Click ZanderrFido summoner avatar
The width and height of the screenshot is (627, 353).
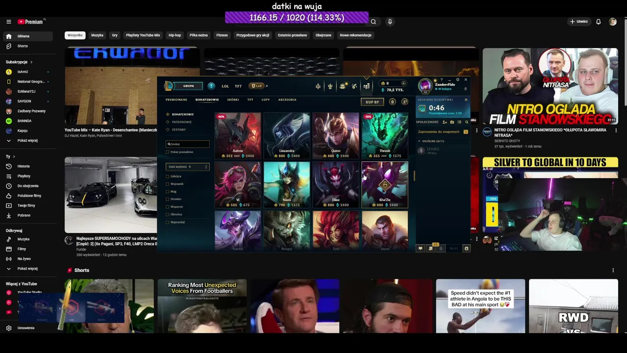[425, 86]
